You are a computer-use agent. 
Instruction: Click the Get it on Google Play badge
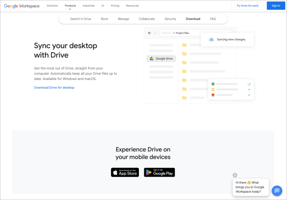(x=159, y=172)
